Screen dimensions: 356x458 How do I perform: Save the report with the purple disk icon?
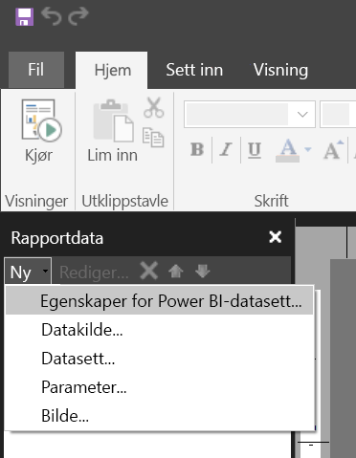click(x=25, y=17)
